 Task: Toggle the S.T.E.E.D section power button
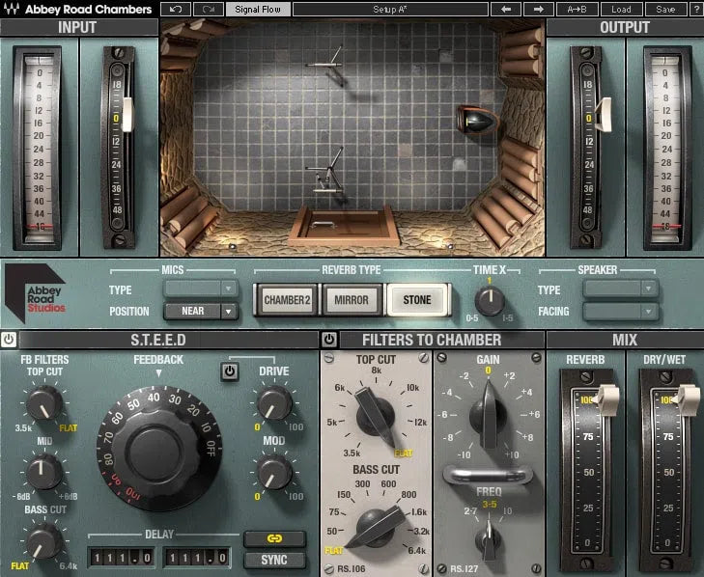(x=9, y=340)
